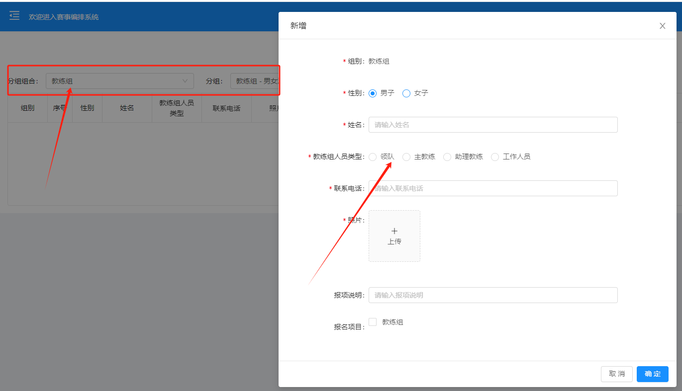This screenshot has width=682, height=391.
Task: Click the 取消 button
Action: point(617,374)
